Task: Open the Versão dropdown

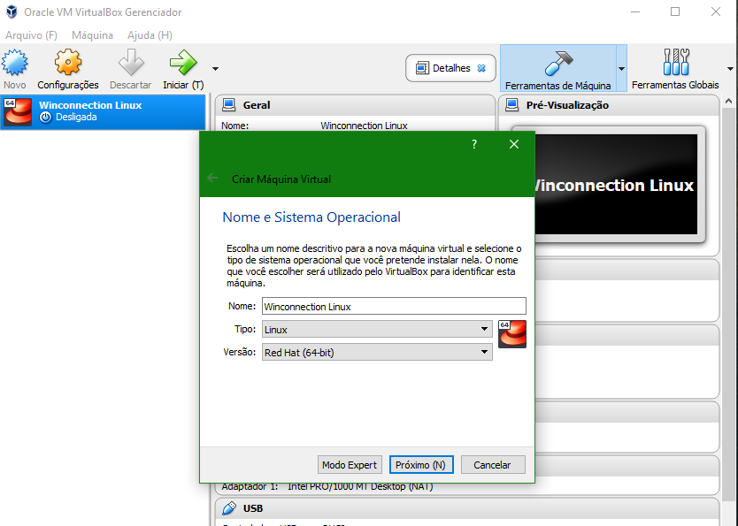Action: tap(377, 352)
